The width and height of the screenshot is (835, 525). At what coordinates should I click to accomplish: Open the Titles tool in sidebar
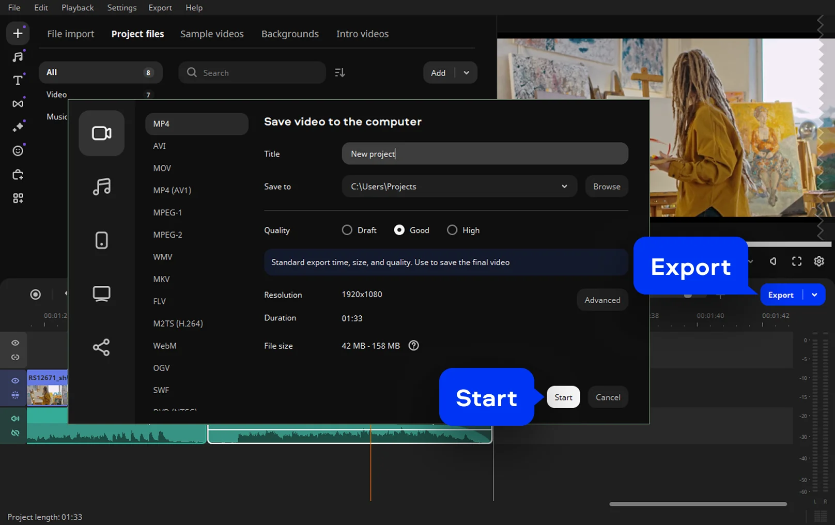[18, 80]
